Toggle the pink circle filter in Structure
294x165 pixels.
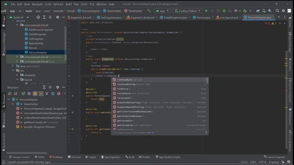(59, 93)
